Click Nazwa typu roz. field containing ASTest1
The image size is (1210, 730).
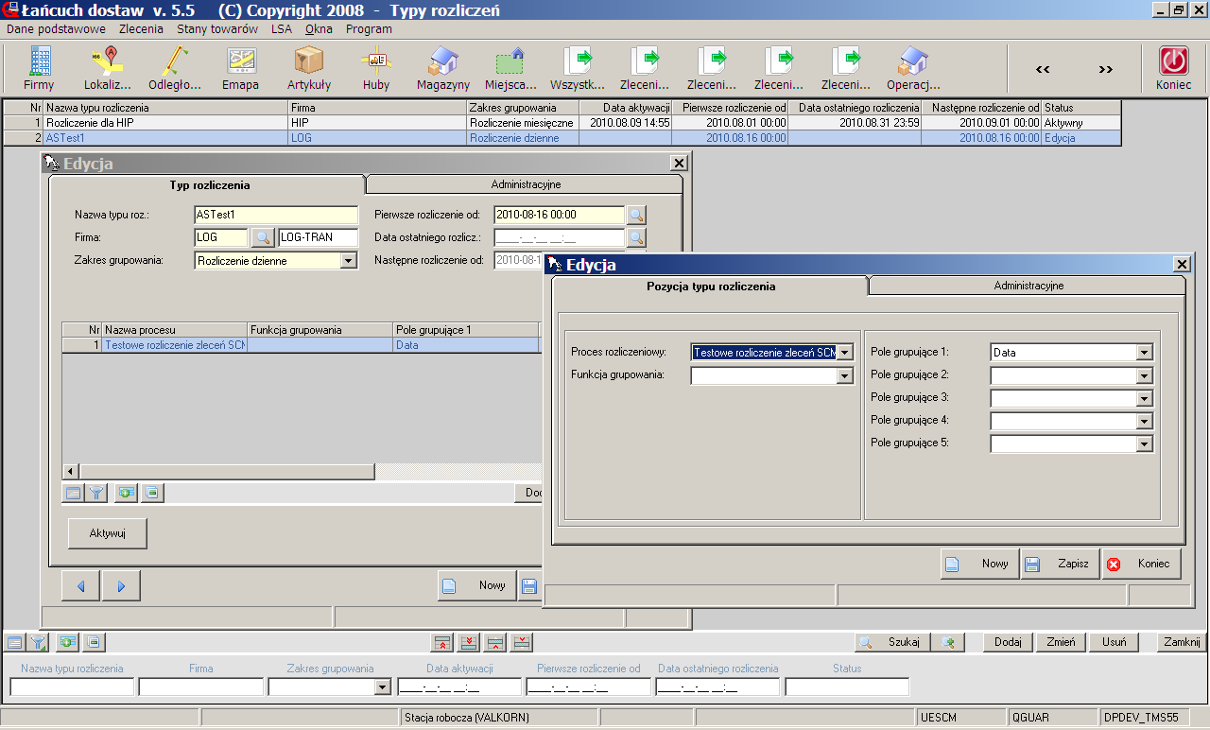[276, 215]
